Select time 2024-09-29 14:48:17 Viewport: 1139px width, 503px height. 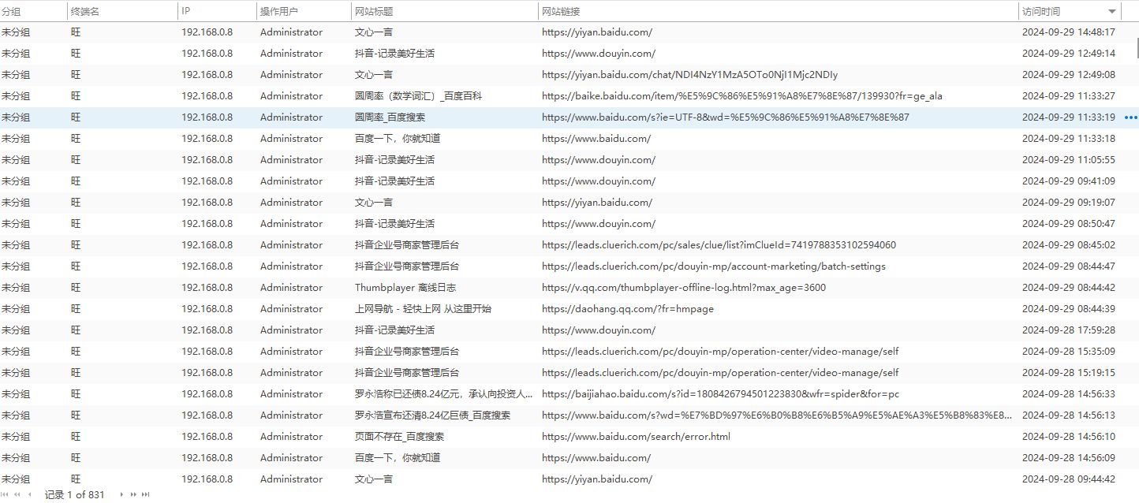coord(1069,32)
